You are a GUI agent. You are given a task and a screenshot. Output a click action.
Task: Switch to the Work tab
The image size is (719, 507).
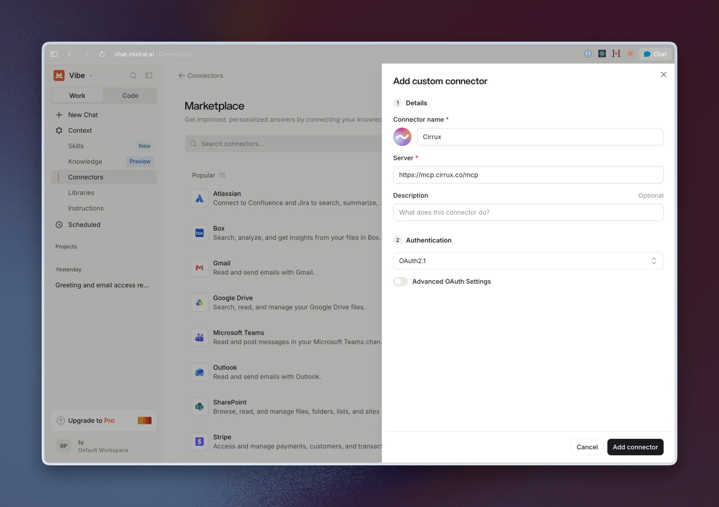[77, 96]
